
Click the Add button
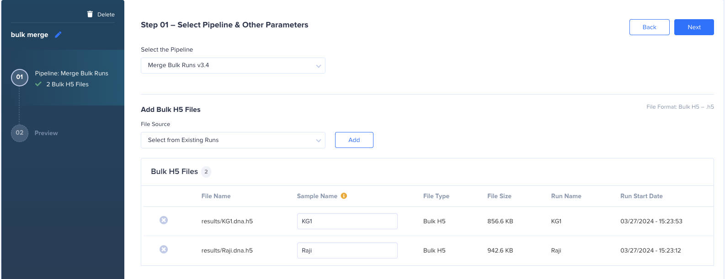pyautogui.click(x=354, y=140)
